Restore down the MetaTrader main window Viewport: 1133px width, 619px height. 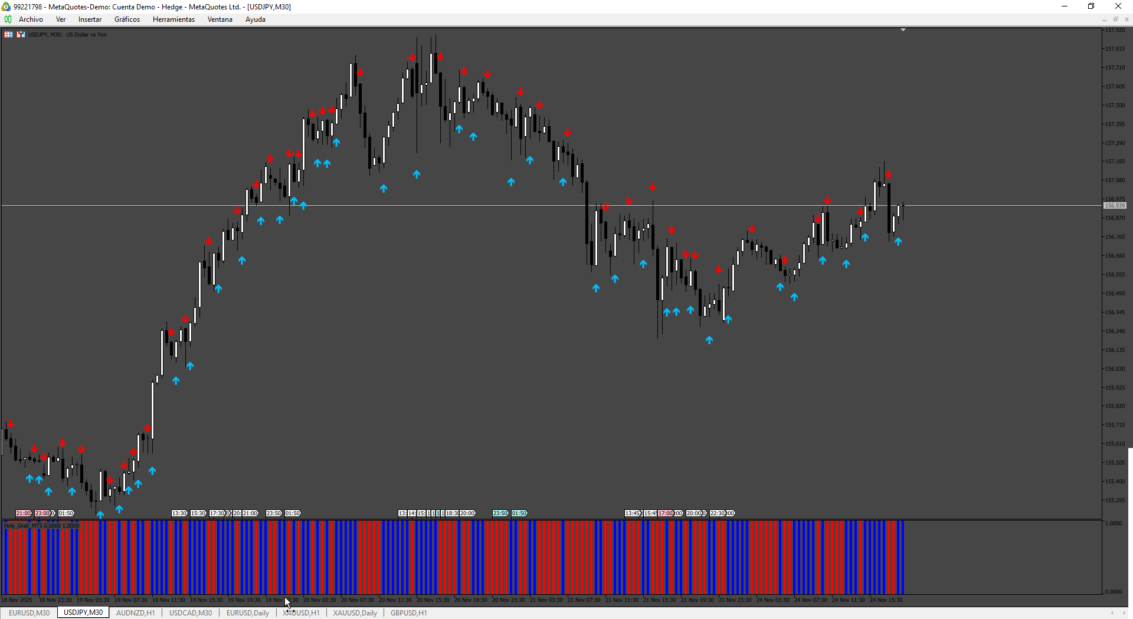tap(1091, 6)
